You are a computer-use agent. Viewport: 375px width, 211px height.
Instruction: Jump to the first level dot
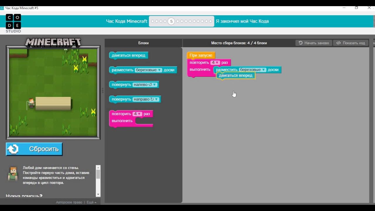[x=152, y=21]
